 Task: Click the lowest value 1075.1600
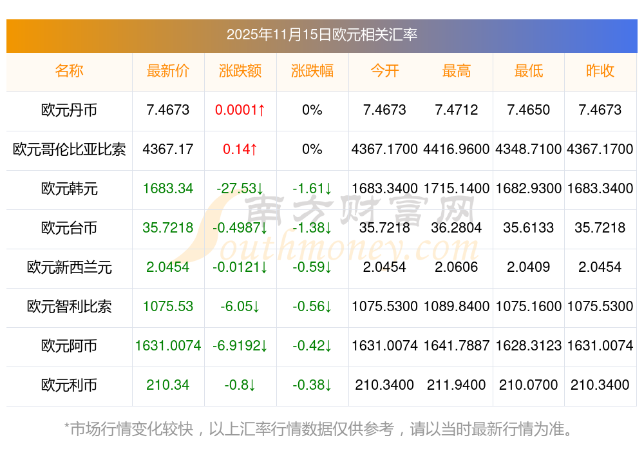coord(529,307)
